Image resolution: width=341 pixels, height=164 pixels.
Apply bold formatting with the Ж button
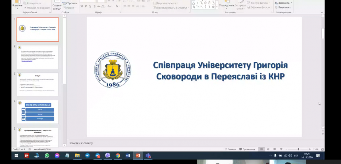82,6
